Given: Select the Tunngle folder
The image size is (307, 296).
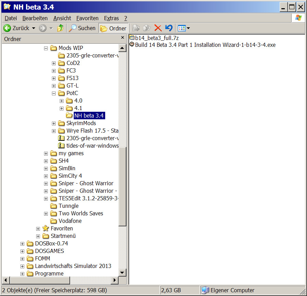Looking at the screenshot, I should tap(69, 206).
